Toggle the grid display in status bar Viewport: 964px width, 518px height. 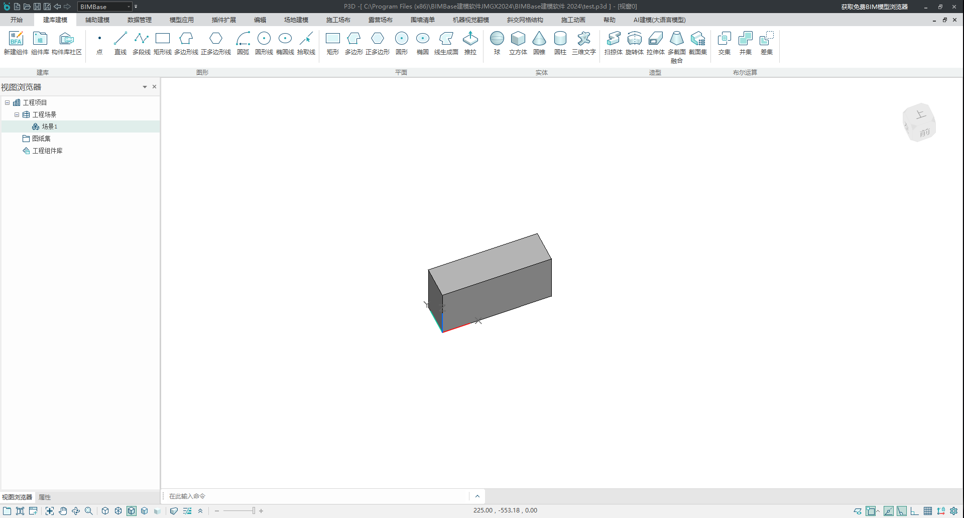[928, 511]
